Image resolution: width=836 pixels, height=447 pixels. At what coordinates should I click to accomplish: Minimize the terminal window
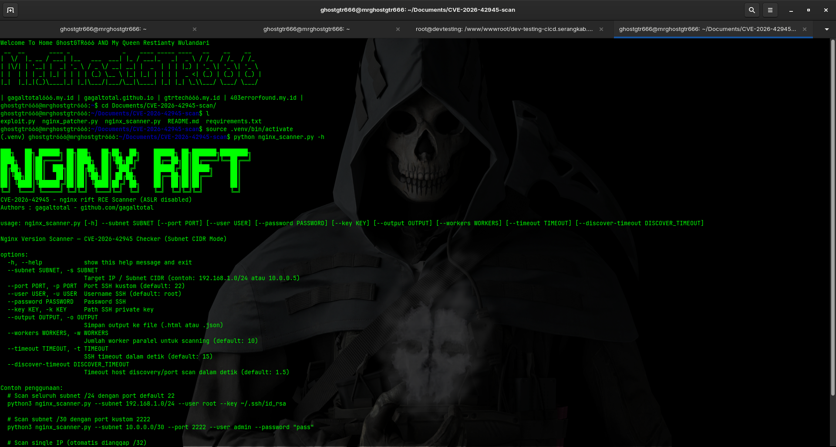point(791,10)
